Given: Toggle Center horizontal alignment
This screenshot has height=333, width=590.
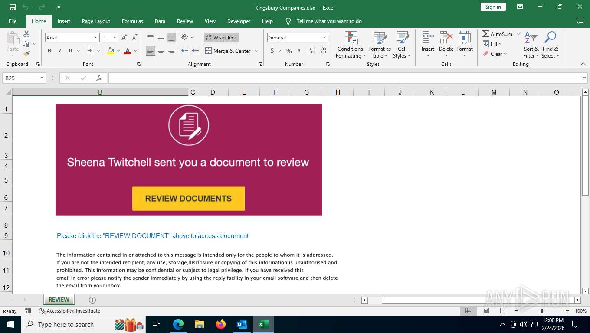Looking at the screenshot, I should [161, 51].
